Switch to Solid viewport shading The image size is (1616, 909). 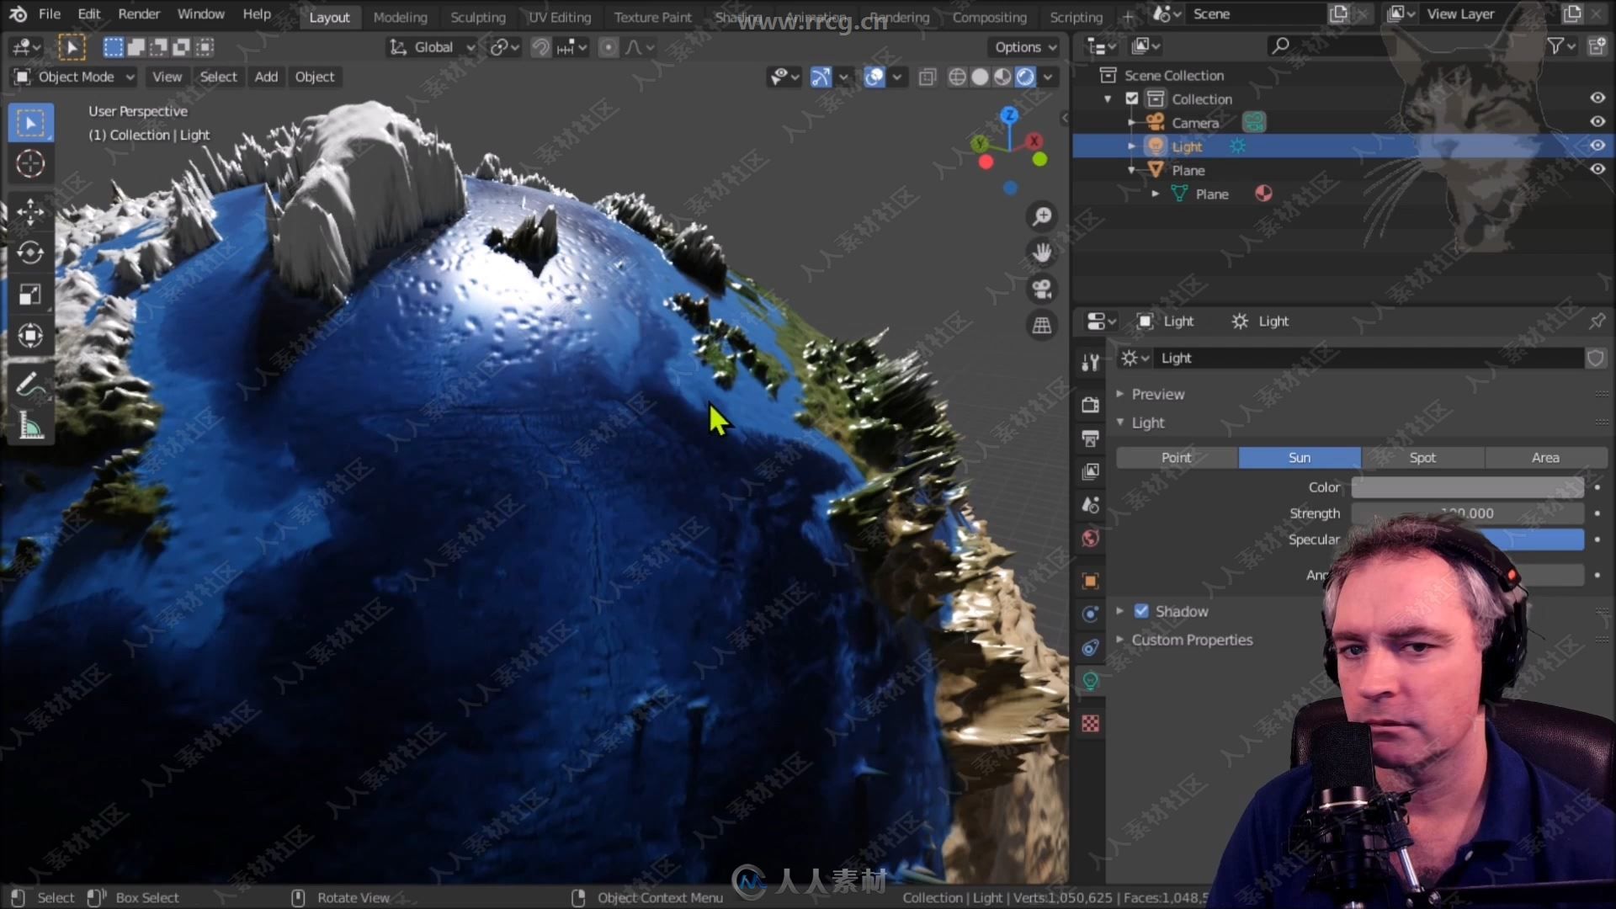[980, 77]
